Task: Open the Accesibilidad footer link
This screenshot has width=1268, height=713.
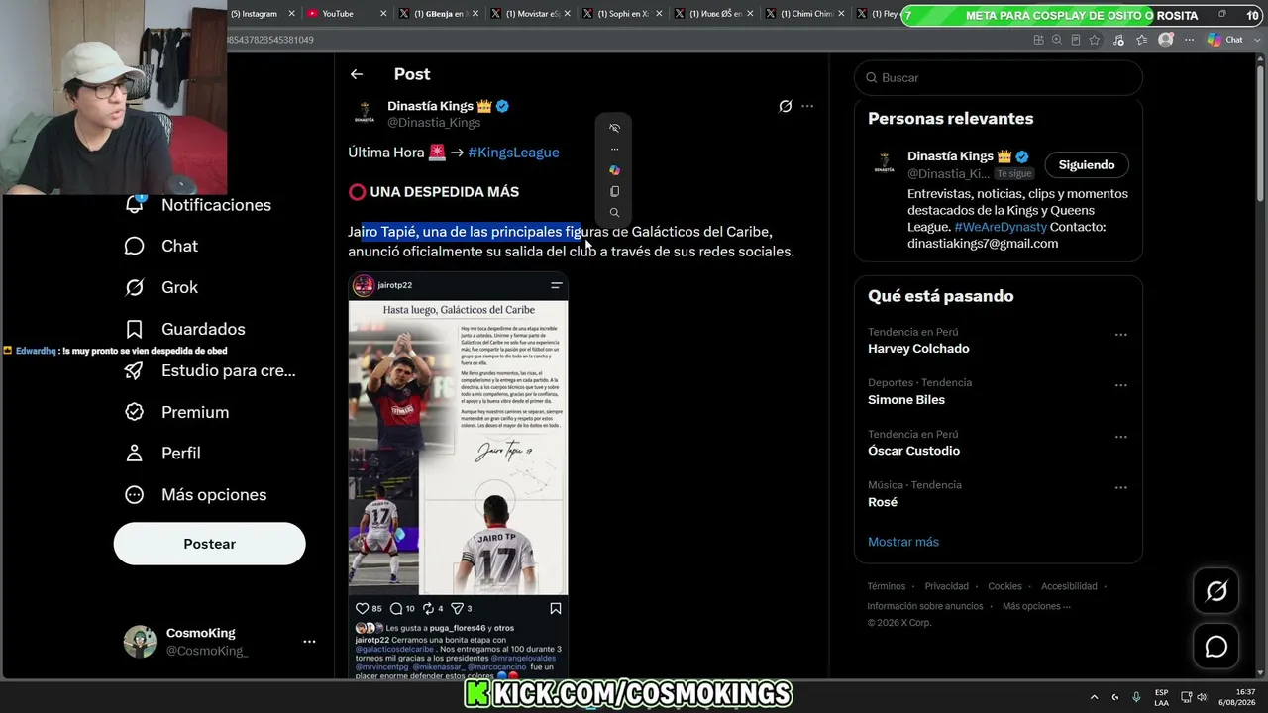Action: (x=1069, y=586)
